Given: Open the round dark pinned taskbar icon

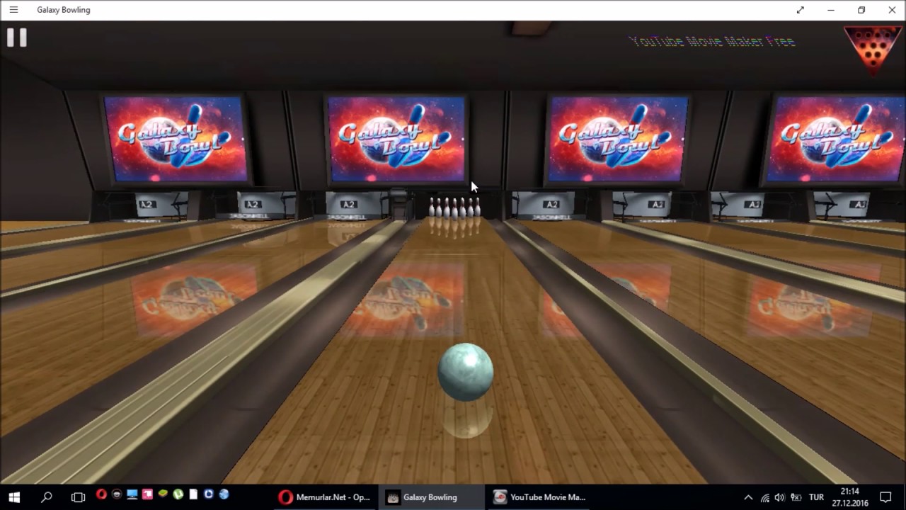Looking at the screenshot, I should click(117, 494).
